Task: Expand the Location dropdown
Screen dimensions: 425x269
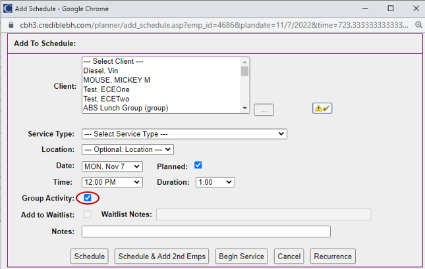Action: 128,150
